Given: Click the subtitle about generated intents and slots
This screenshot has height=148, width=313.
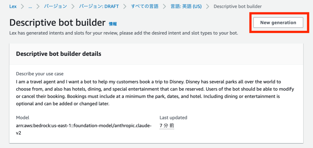Looking at the screenshot, I should point(124,33).
